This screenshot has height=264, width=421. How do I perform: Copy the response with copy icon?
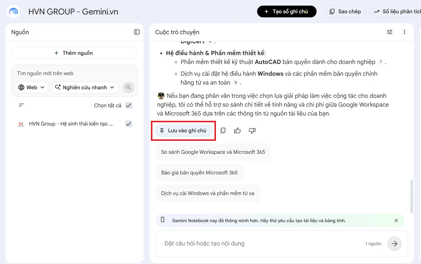pyautogui.click(x=223, y=131)
